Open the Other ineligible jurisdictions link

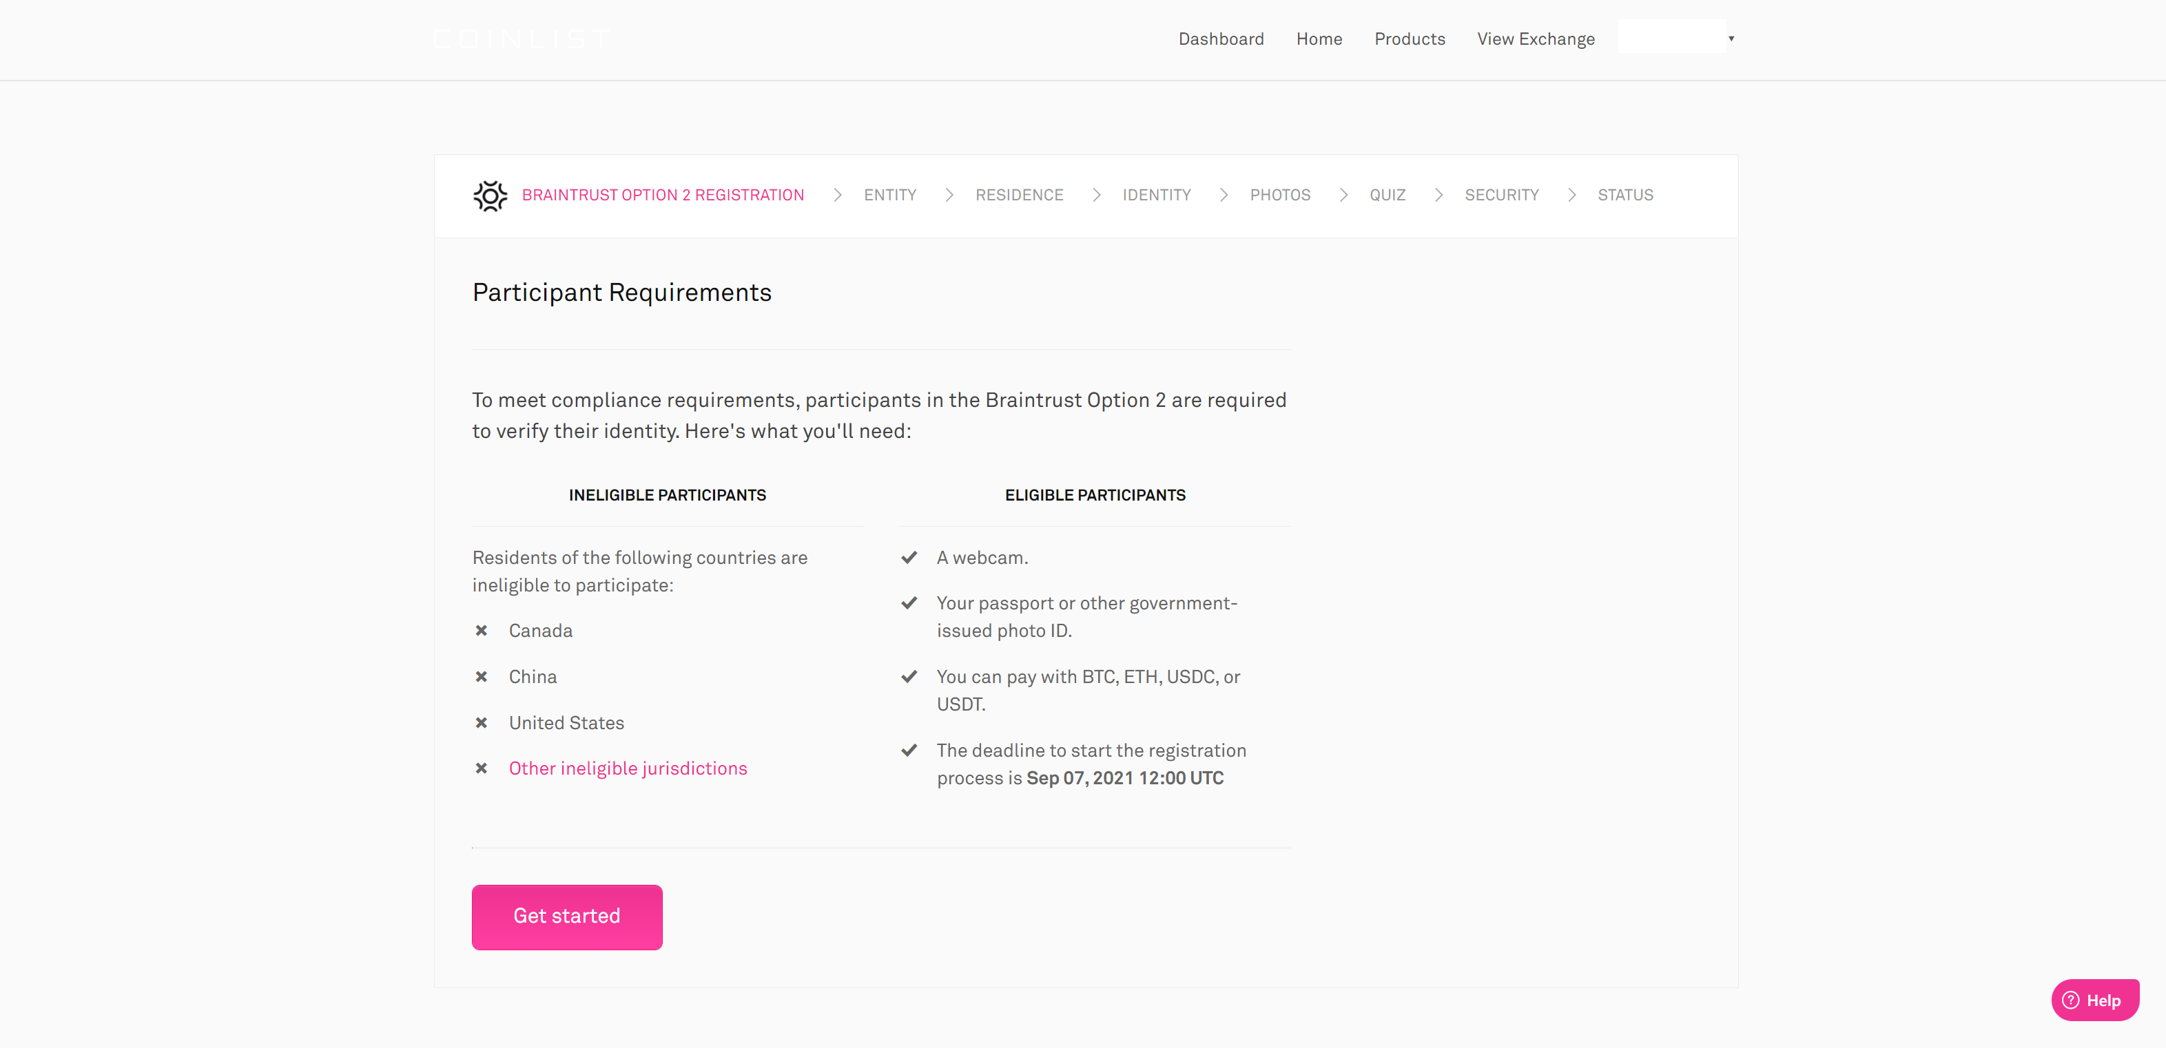(627, 768)
